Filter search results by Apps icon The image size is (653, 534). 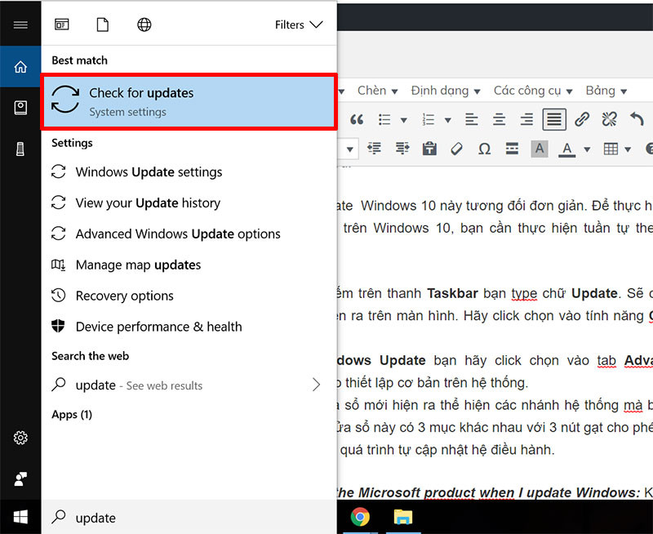[62, 25]
